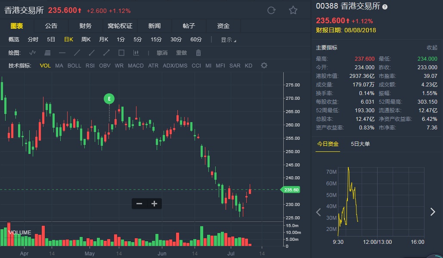Select the horizontal line drawing tool
The image size is (443, 258).
62,53
